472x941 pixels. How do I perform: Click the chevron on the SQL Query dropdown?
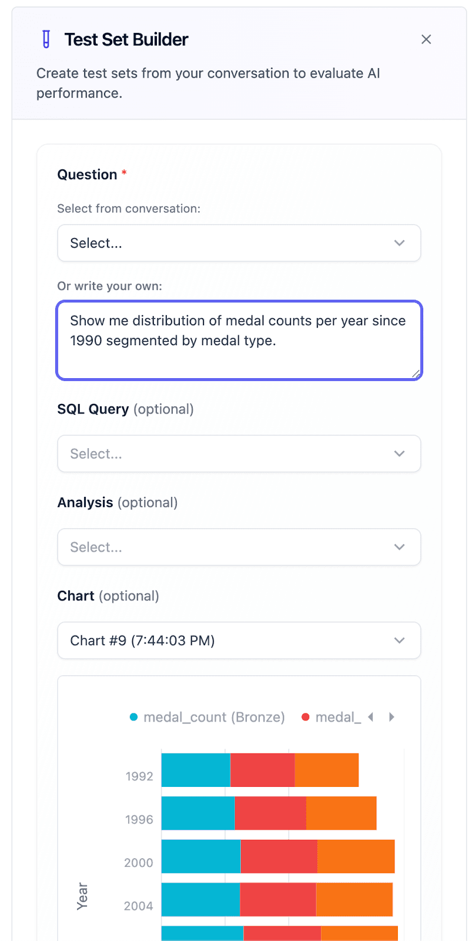pos(399,453)
